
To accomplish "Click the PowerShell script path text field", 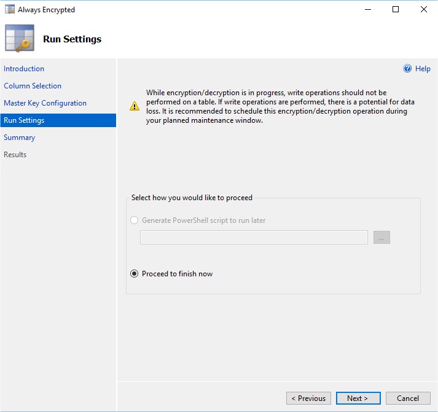I will 254,238.
